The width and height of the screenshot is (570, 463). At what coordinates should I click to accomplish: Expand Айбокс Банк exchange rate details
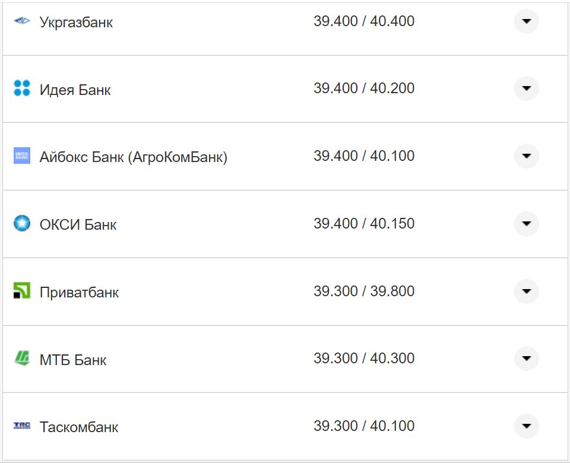click(526, 156)
